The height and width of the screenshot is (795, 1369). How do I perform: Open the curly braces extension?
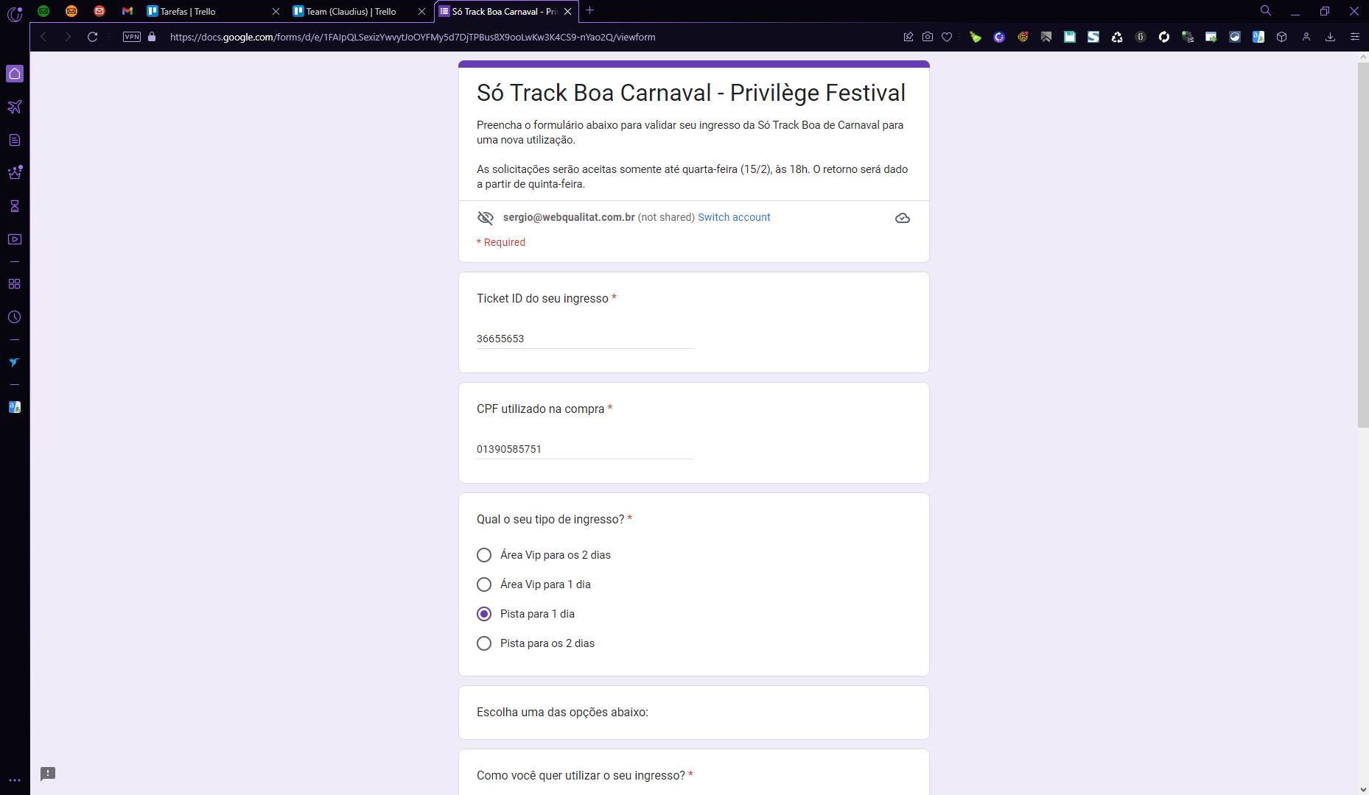point(1141,37)
